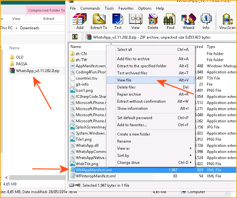Viewport: 237px width, 198px height.
Task: Click the Tile1.png file icon
Action: click(73, 139)
